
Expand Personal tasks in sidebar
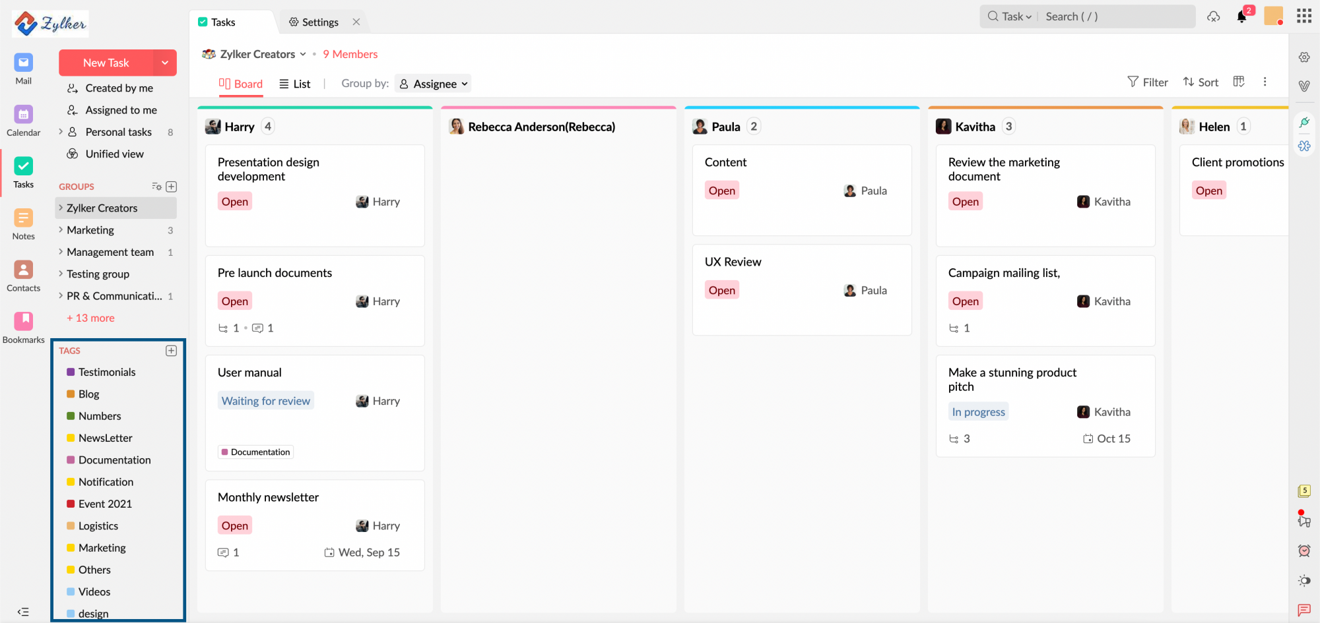[x=61, y=132]
